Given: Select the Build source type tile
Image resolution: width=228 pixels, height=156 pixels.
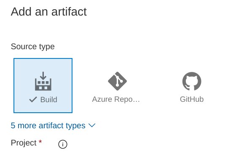Looking at the screenshot, I should pos(43,85).
